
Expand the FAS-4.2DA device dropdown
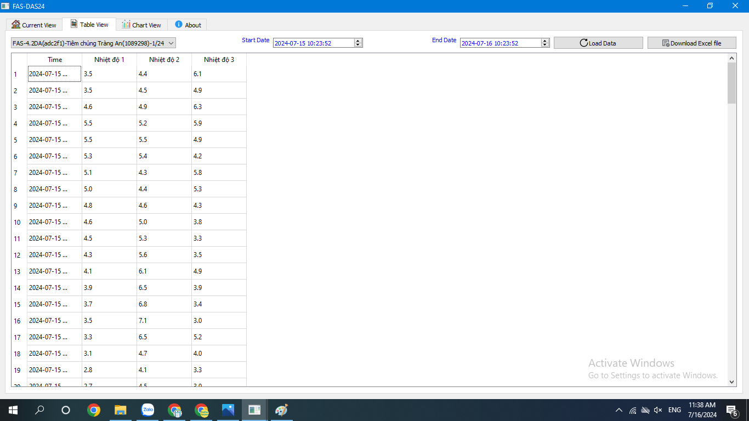click(171, 43)
